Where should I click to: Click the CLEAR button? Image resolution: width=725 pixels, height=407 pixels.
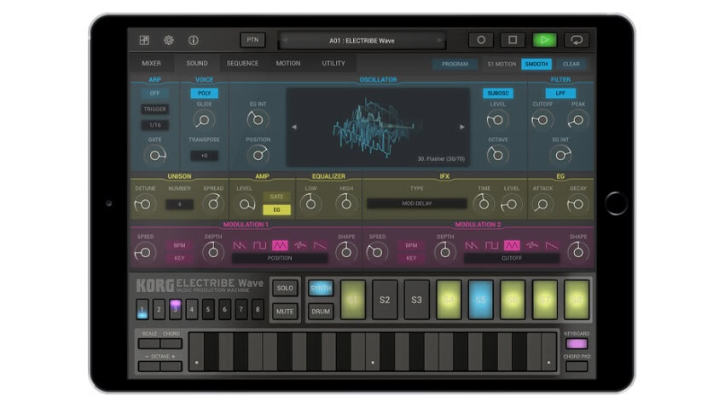click(571, 64)
